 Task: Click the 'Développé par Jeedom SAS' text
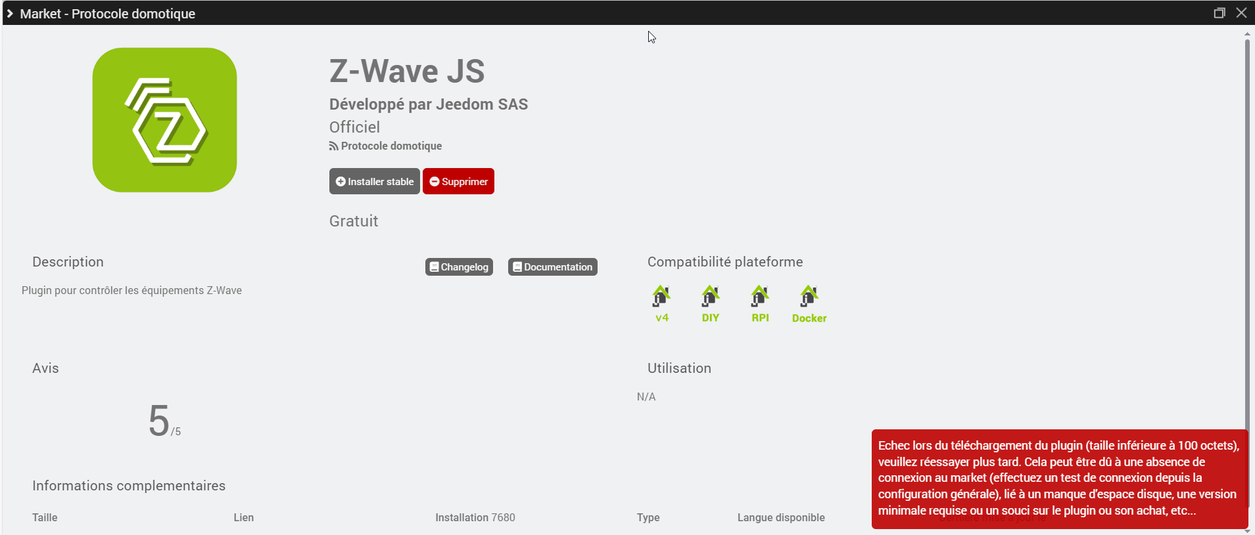click(x=429, y=104)
